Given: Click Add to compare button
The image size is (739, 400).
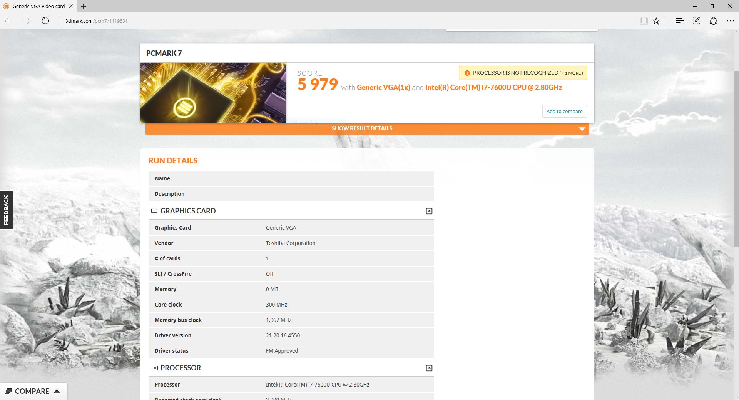Looking at the screenshot, I should (x=565, y=111).
